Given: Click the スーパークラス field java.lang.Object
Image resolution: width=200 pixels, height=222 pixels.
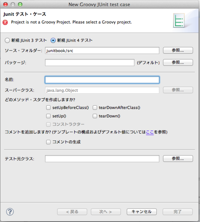Looking at the screenshot, I should [x=102, y=90].
